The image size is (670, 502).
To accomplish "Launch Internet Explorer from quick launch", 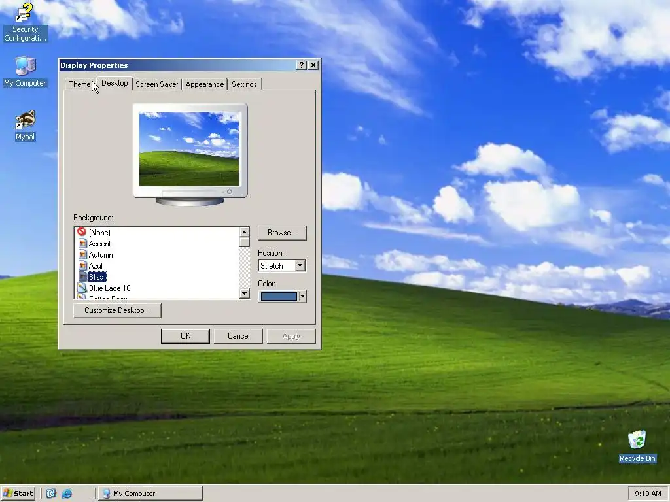I will pos(67,494).
